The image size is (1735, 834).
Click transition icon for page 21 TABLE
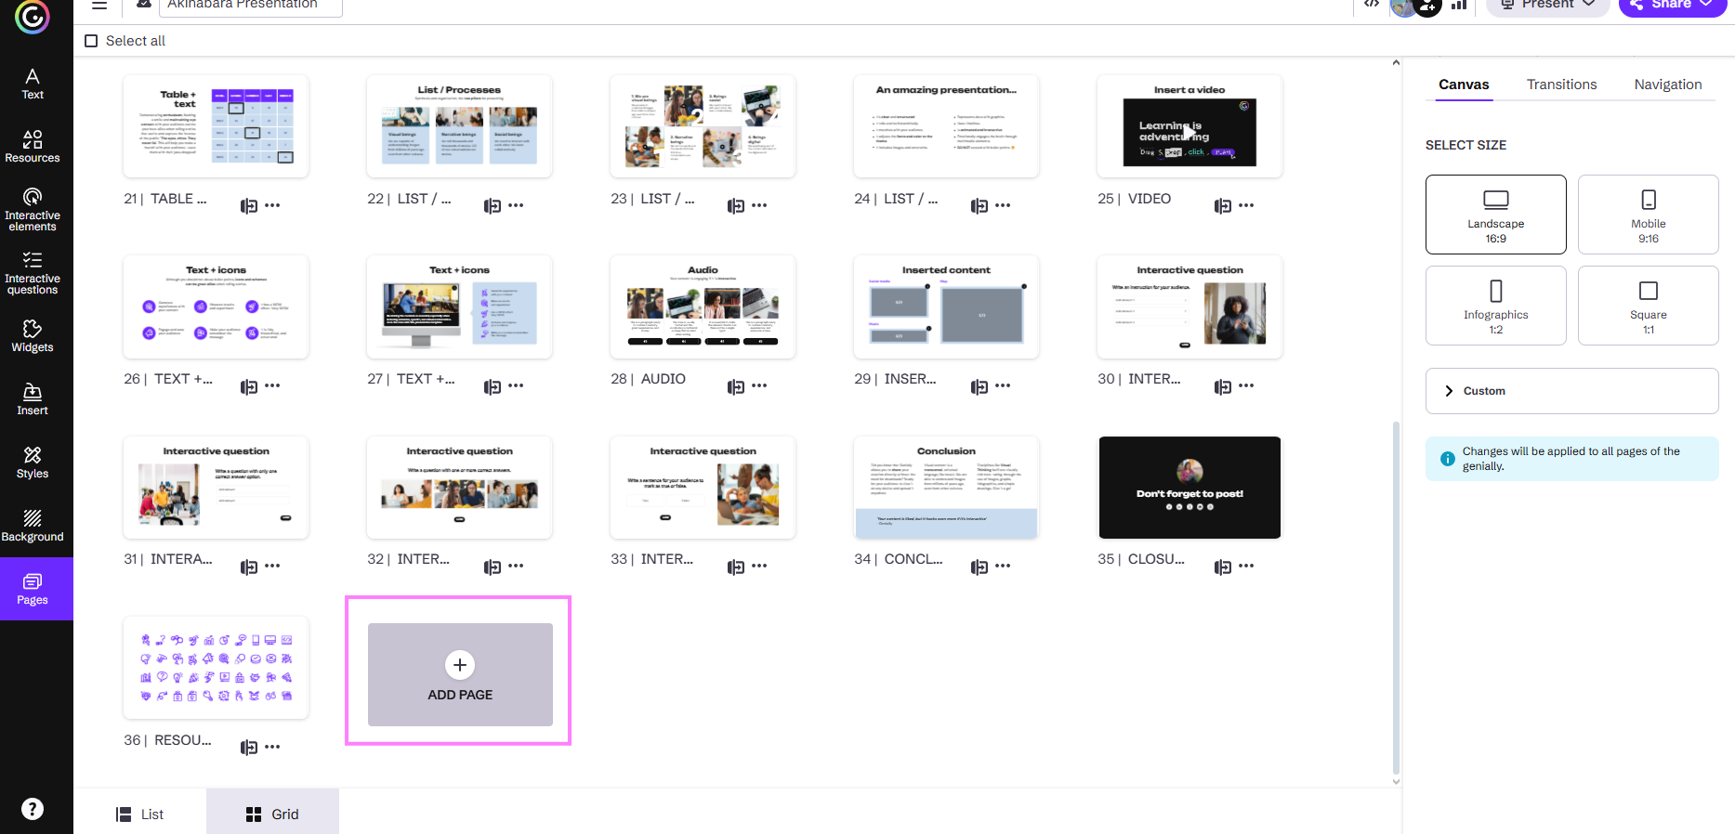(x=248, y=205)
